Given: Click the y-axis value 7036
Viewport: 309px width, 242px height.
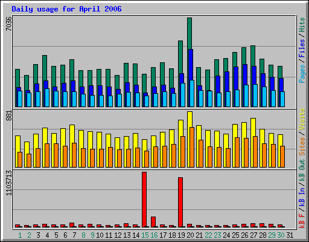Looking at the screenshot, I should 9,24.
